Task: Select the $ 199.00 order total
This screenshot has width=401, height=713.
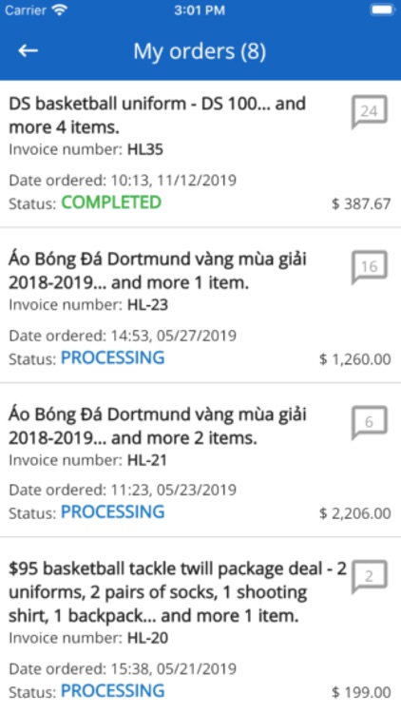Action: click(361, 692)
